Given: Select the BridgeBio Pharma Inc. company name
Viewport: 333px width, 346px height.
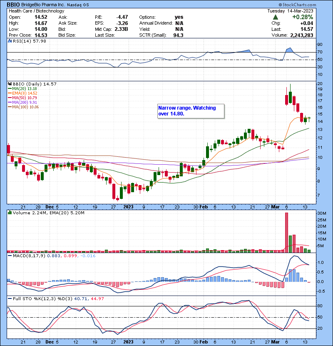Looking at the screenshot, I should click(x=43, y=5).
